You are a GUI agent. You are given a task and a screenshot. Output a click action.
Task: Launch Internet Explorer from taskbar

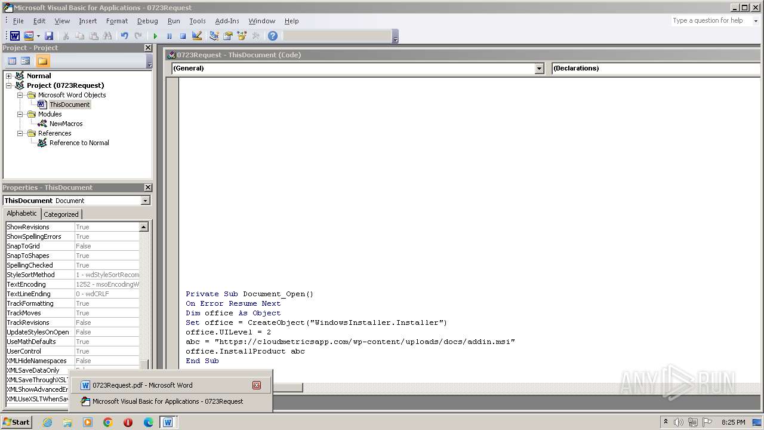pyautogui.click(x=47, y=422)
